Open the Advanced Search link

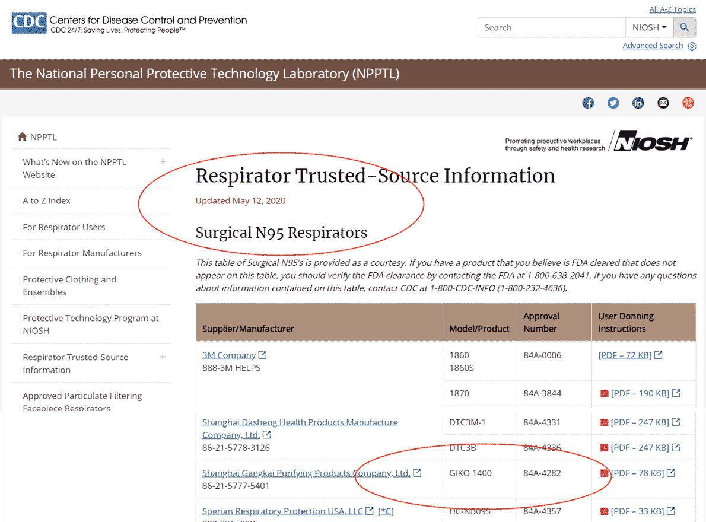[x=653, y=46]
